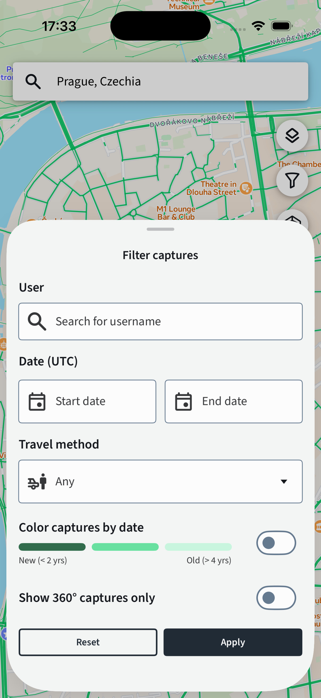Tap the Theatre in Dlouha Street marker
321x698 pixels.
246,188
